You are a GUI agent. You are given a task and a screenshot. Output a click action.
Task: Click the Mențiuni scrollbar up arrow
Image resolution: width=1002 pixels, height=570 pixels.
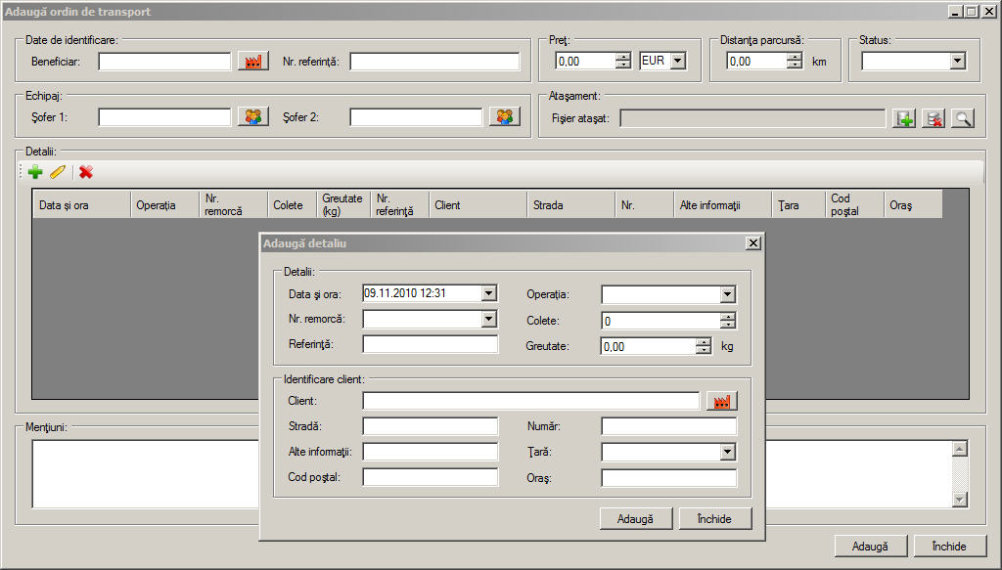959,449
